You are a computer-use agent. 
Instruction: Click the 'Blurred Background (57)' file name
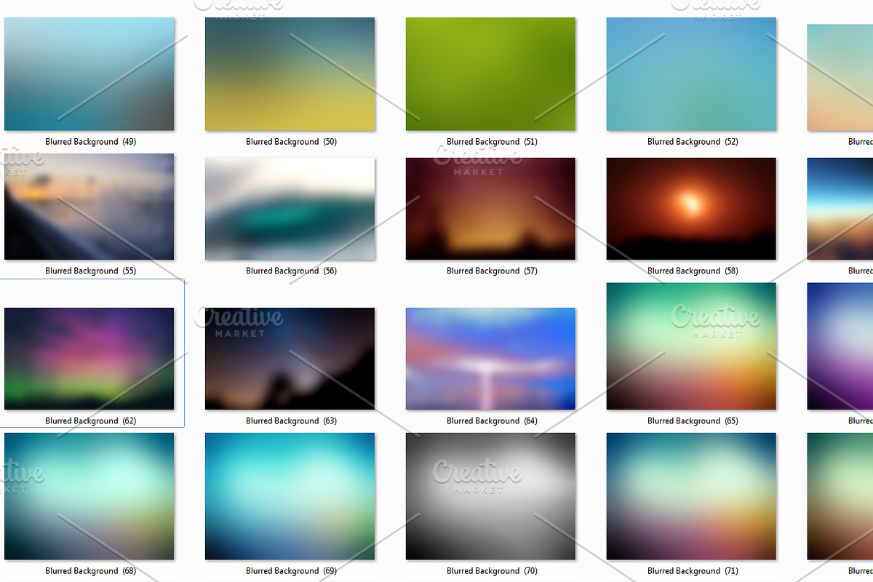(x=492, y=271)
